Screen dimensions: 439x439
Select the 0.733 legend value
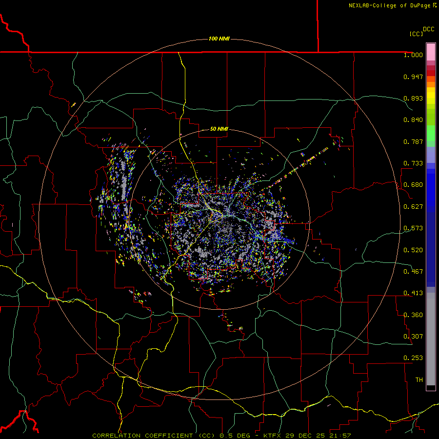(x=413, y=163)
